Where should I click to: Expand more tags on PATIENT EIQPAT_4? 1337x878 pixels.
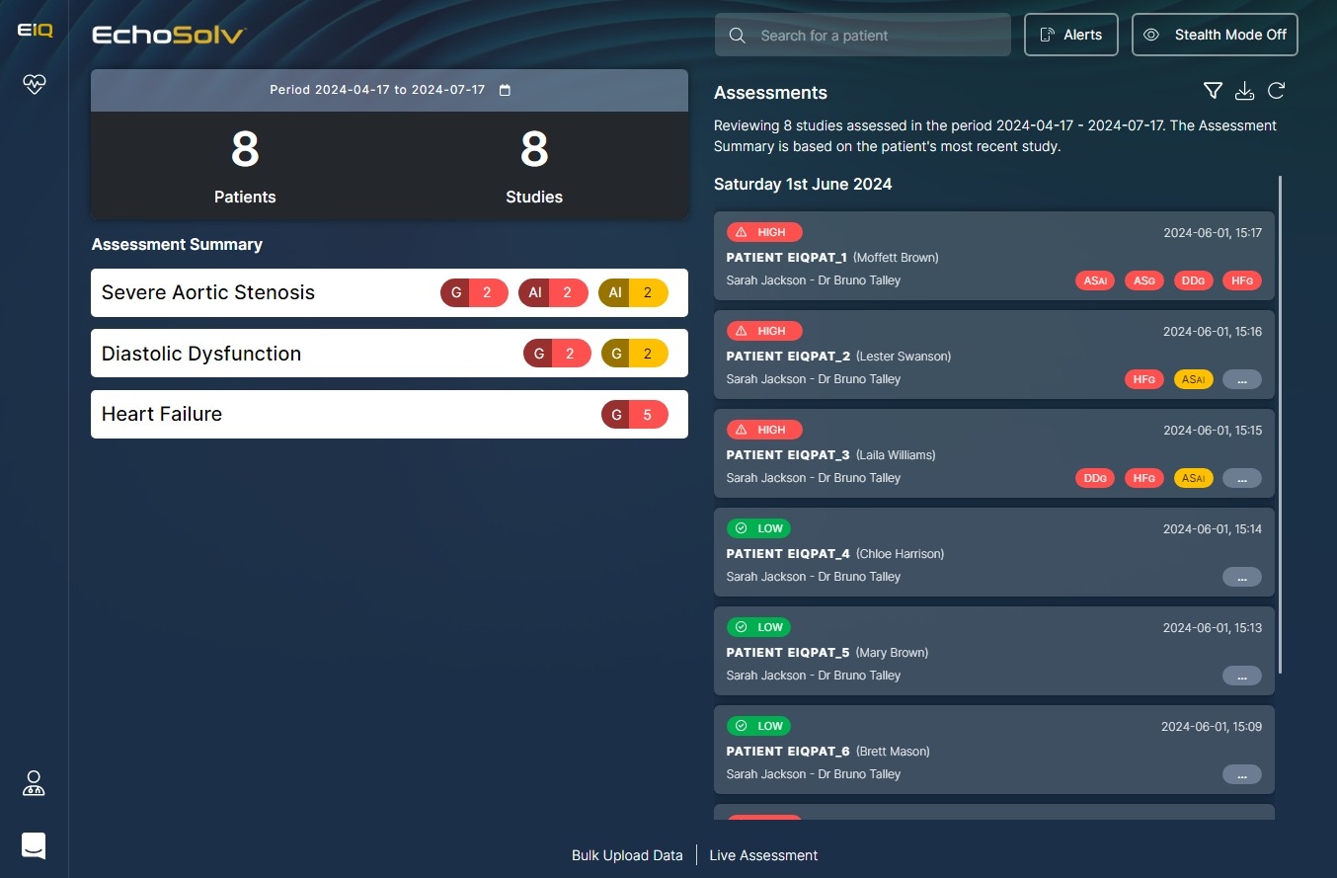click(x=1242, y=577)
